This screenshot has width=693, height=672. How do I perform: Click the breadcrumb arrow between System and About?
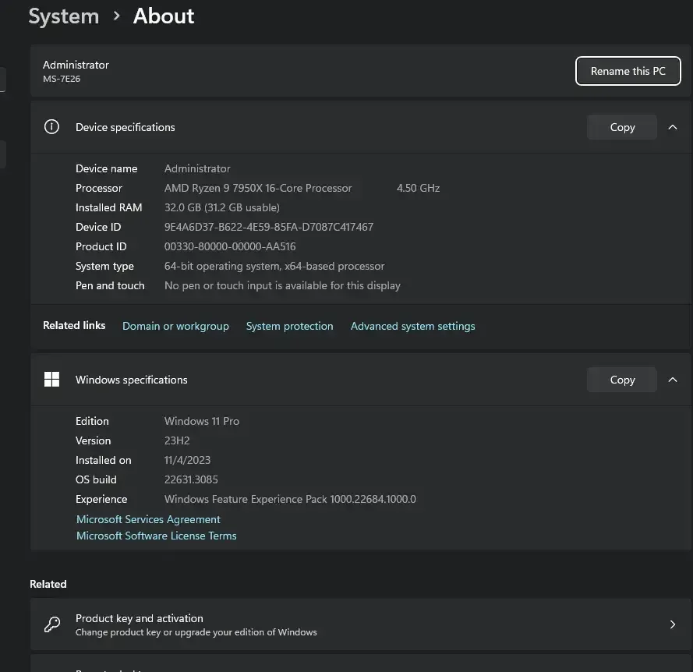[117, 16]
